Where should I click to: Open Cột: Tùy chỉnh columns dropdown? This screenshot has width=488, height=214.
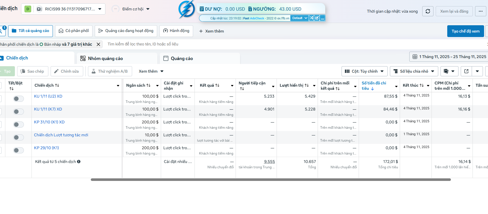(365, 71)
